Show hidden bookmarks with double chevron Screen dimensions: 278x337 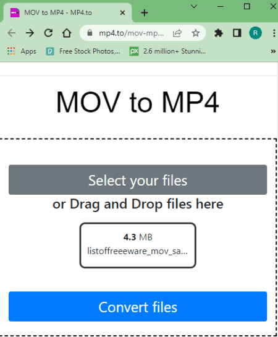(x=273, y=51)
